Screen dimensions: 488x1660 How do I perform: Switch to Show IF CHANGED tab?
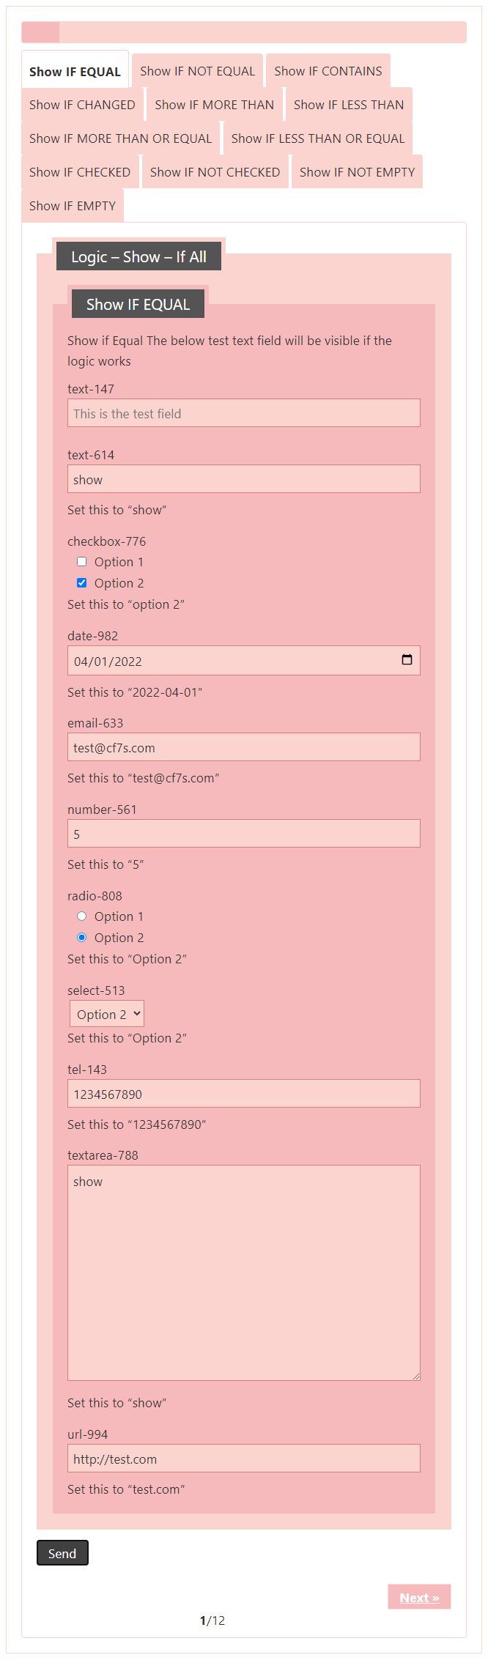point(82,105)
